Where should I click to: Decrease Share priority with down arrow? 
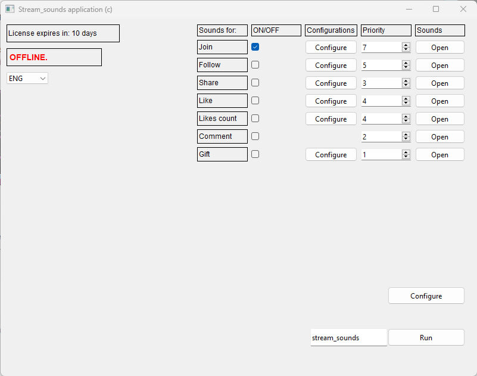coord(406,86)
